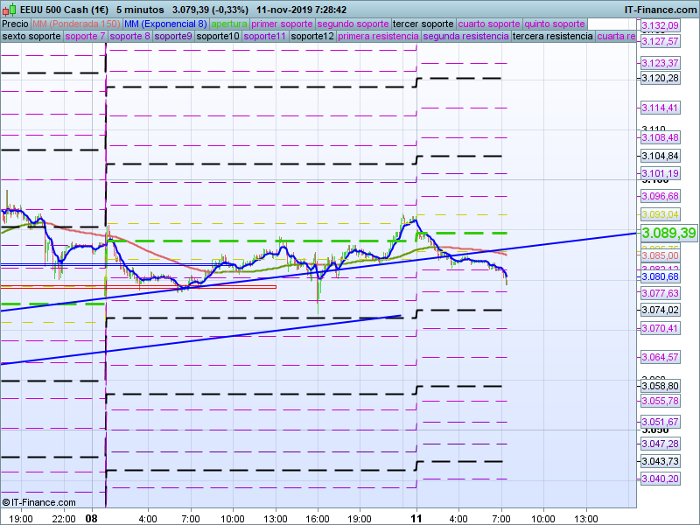The width and height of the screenshot is (700, 525).
Task: Click the © IT-Finance.com copyright text
Action: coord(39,502)
